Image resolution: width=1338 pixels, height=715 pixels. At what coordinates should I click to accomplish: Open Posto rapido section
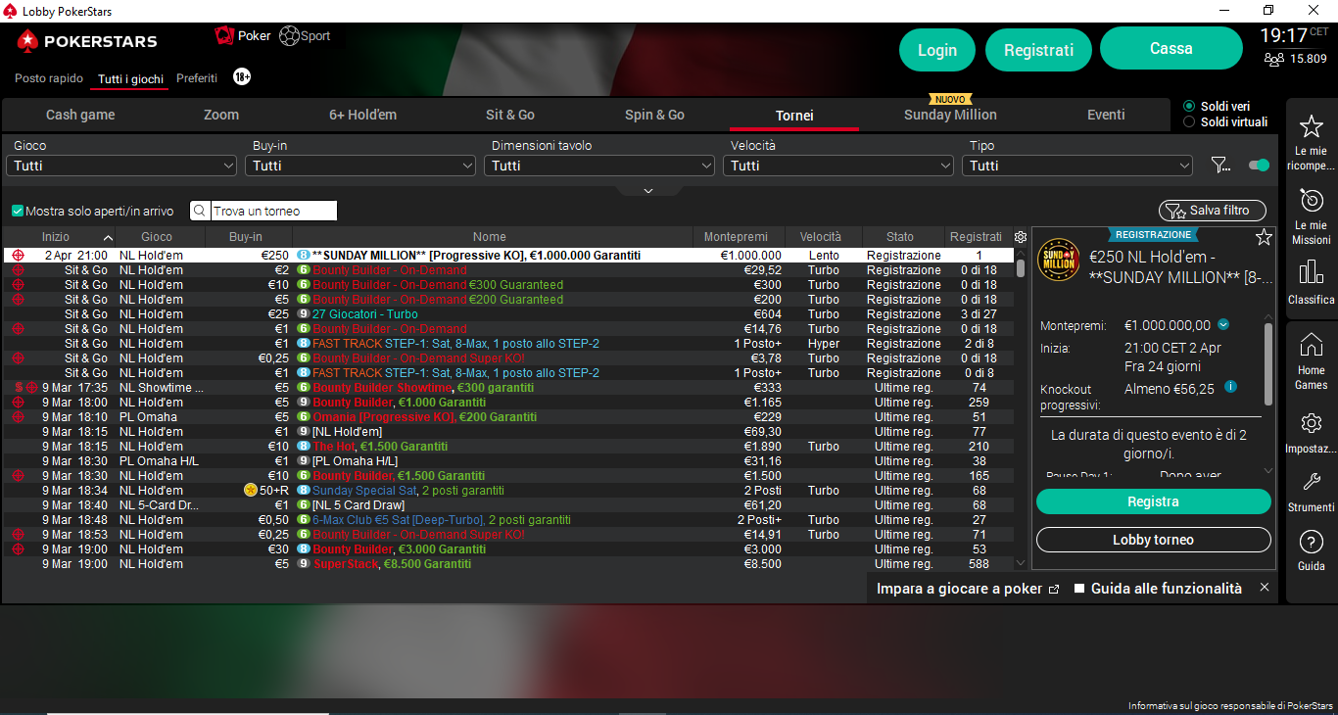tap(49, 78)
